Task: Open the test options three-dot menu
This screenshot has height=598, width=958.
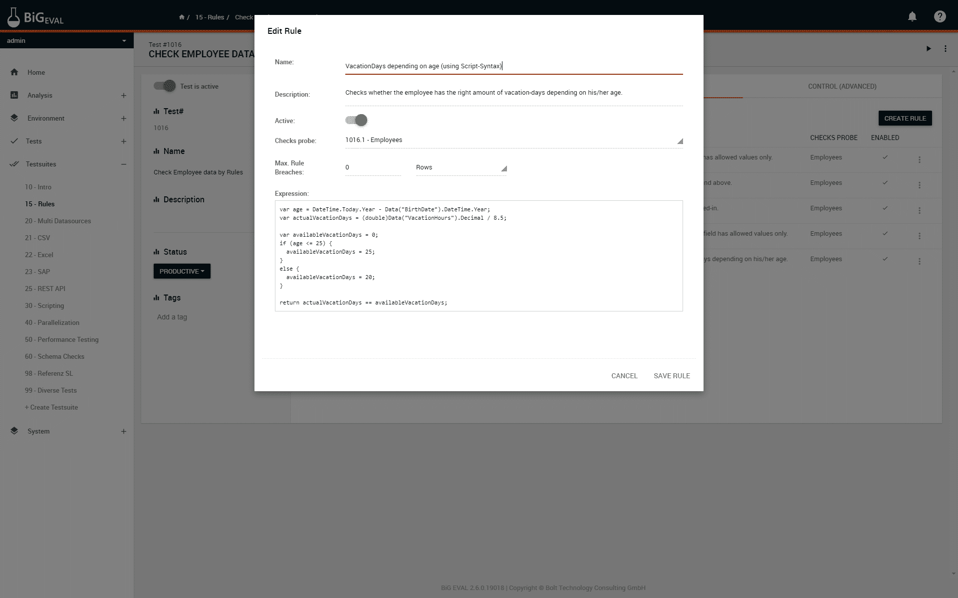Action: pos(945,48)
